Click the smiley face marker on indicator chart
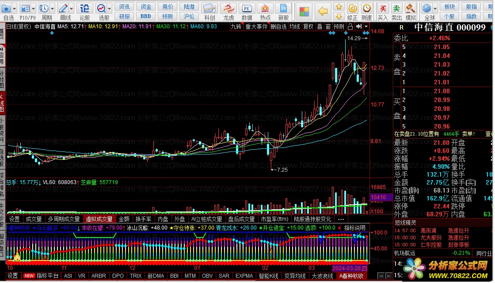The height and width of the screenshot is (283, 495). 17,257
